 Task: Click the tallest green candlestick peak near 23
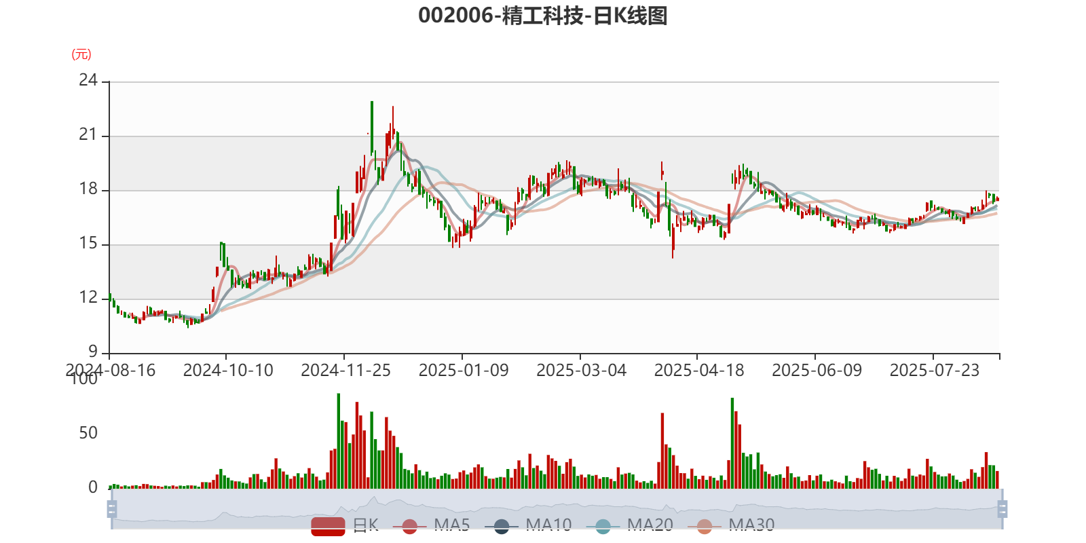372,128
